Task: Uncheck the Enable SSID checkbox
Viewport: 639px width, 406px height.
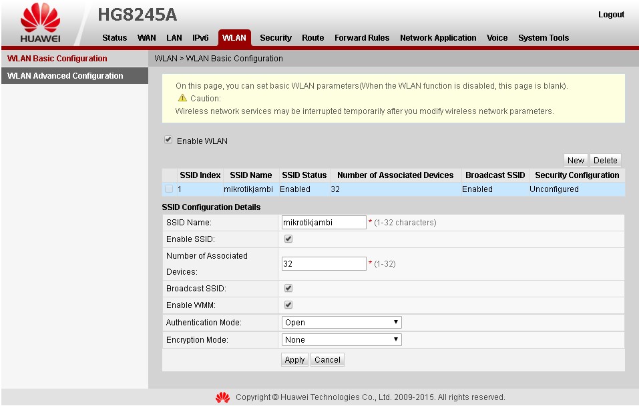Action: pyautogui.click(x=288, y=239)
